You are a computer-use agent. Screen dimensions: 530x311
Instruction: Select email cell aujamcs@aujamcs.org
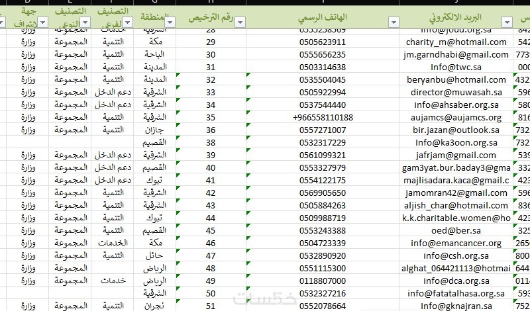[456, 117]
